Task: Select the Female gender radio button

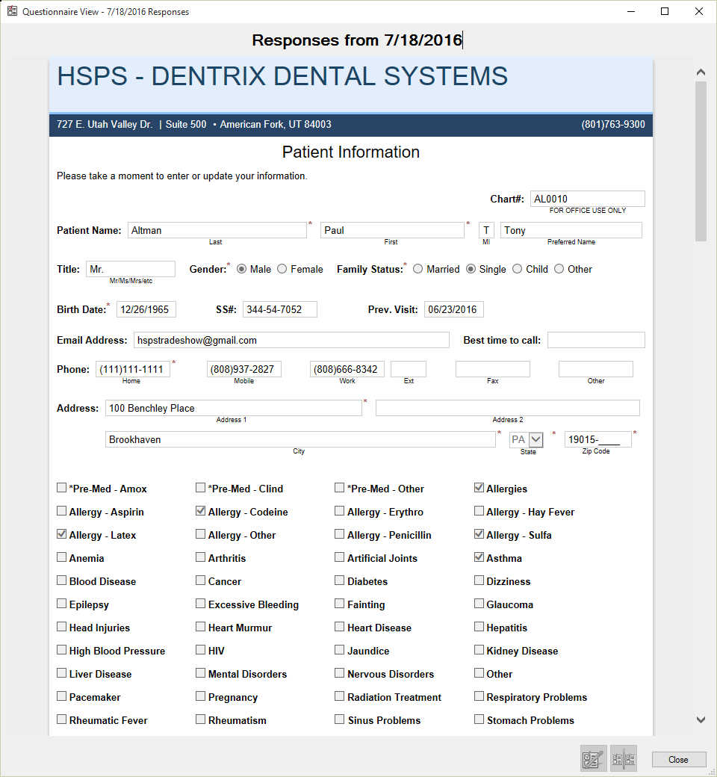Action: coord(282,269)
